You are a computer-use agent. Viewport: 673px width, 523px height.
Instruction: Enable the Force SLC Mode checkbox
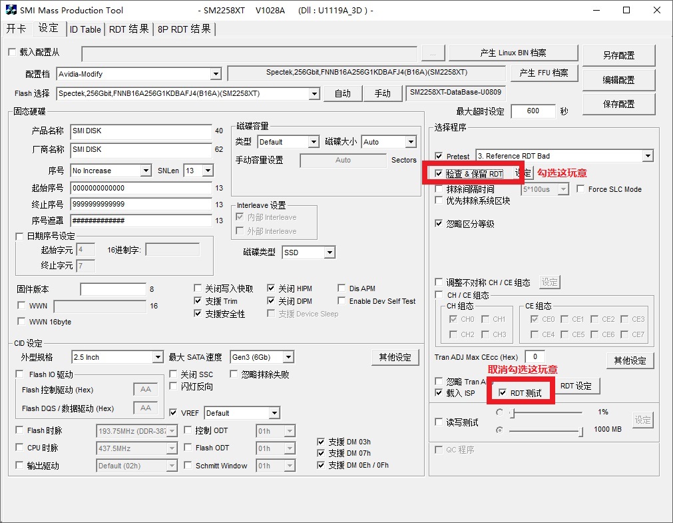[x=580, y=189]
